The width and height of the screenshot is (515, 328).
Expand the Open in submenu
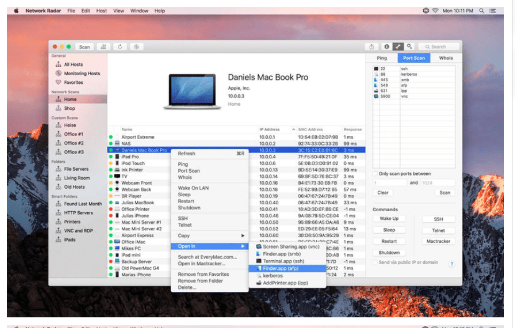coord(209,246)
